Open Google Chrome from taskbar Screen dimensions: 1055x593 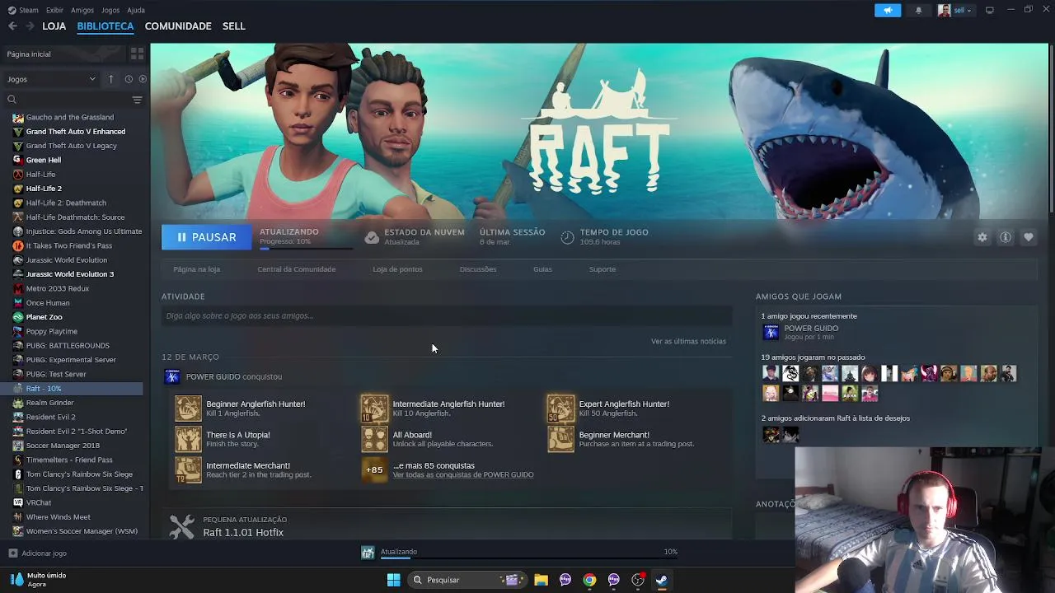pyautogui.click(x=589, y=580)
